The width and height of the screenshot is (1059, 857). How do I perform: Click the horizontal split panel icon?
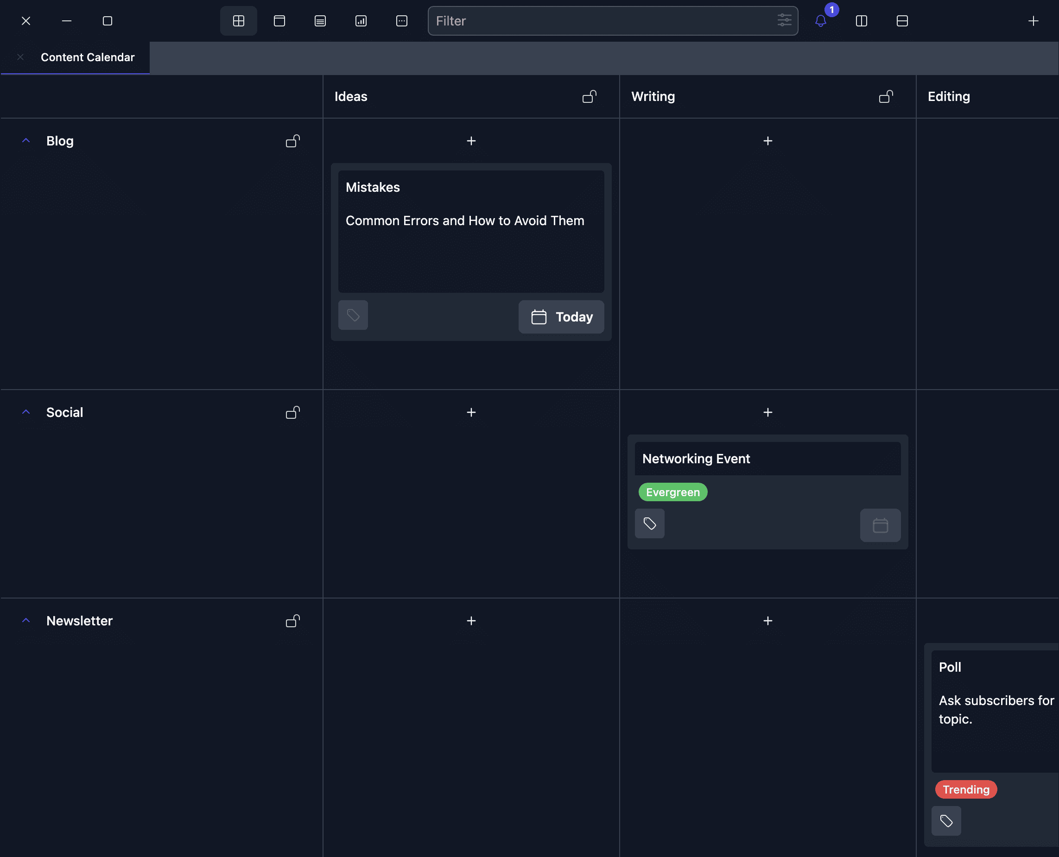click(902, 21)
